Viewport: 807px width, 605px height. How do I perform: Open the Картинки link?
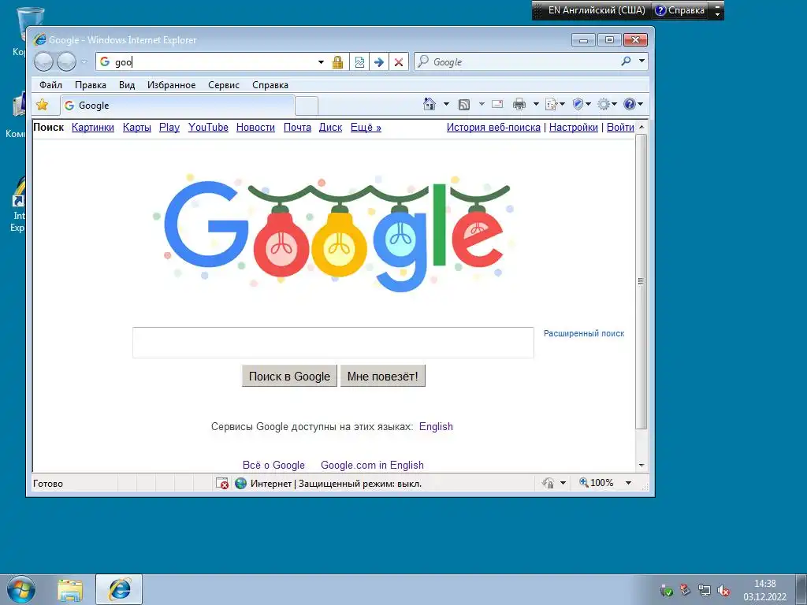93,127
